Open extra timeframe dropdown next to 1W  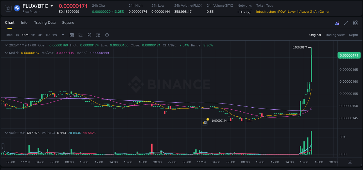point(63,35)
